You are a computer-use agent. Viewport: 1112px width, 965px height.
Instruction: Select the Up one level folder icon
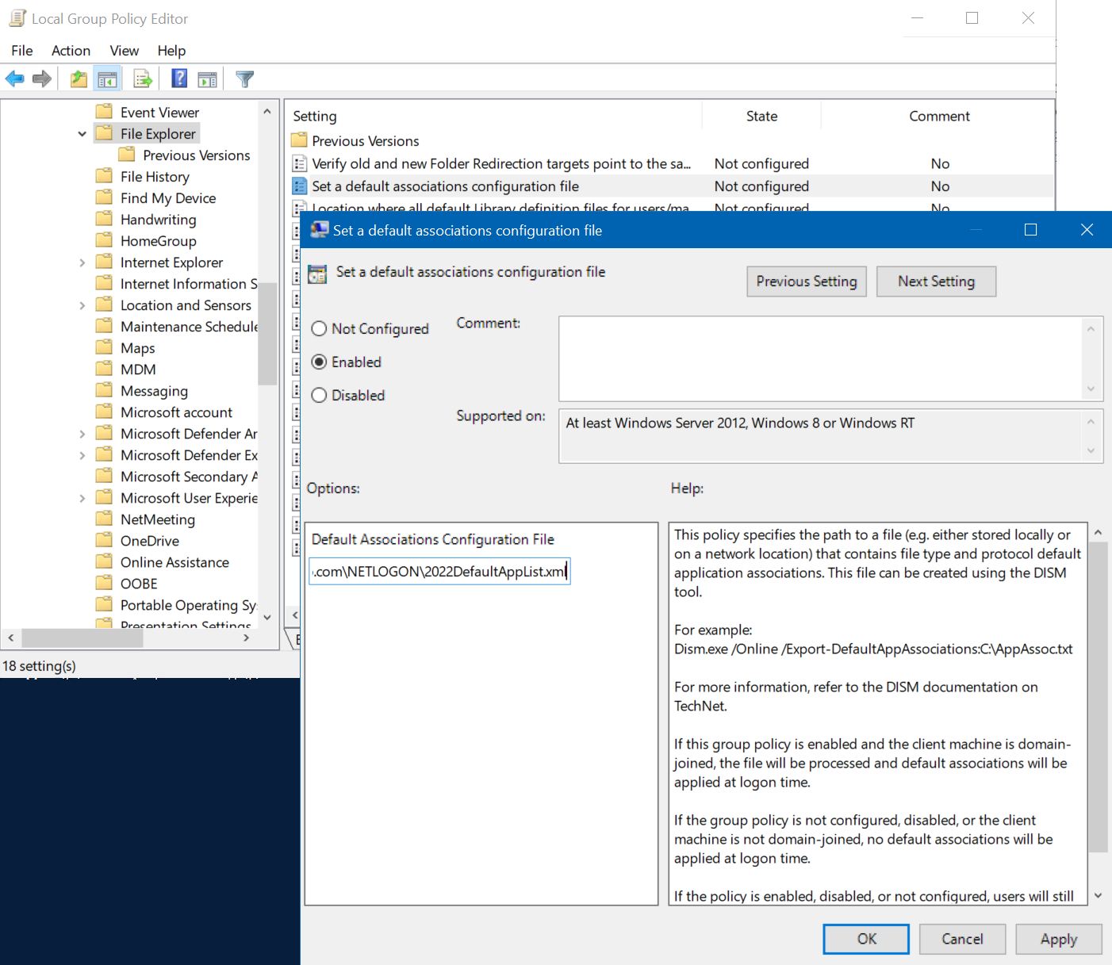pos(78,79)
